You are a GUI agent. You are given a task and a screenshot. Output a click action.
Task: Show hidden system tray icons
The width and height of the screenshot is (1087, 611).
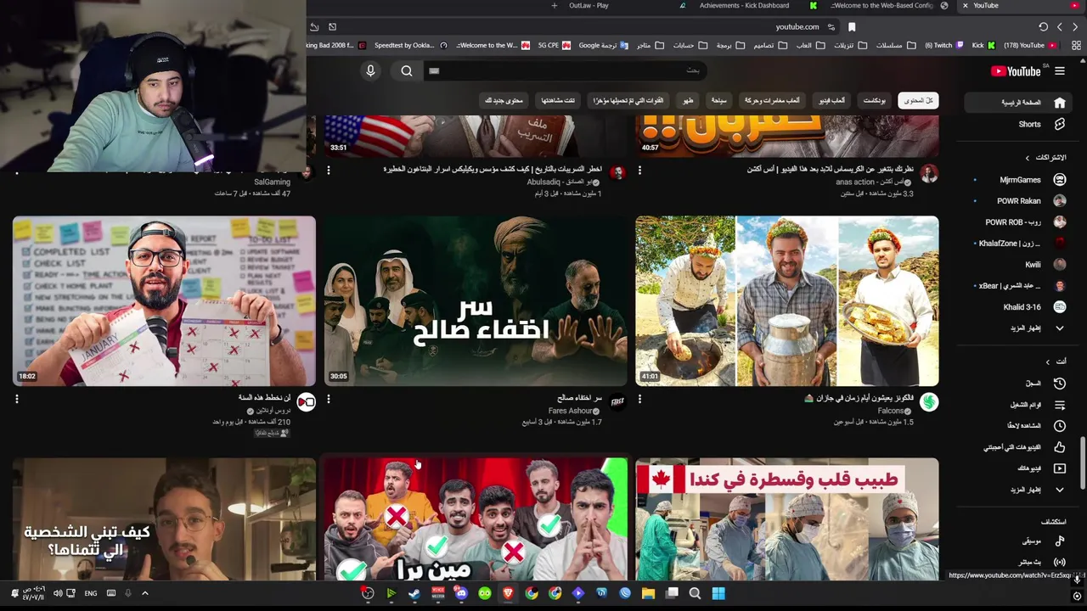(145, 593)
